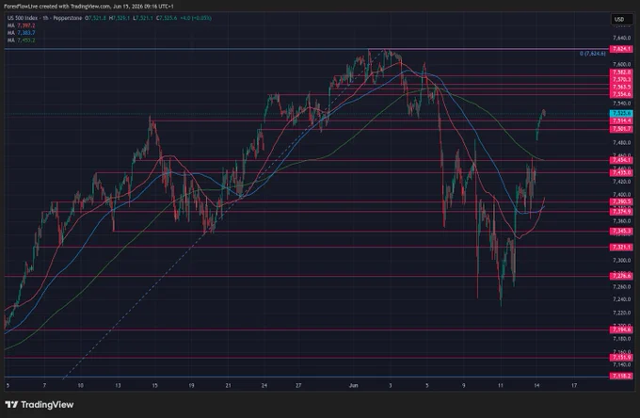
Task: Select the 7,390.5 price label
Action: tap(621, 201)
